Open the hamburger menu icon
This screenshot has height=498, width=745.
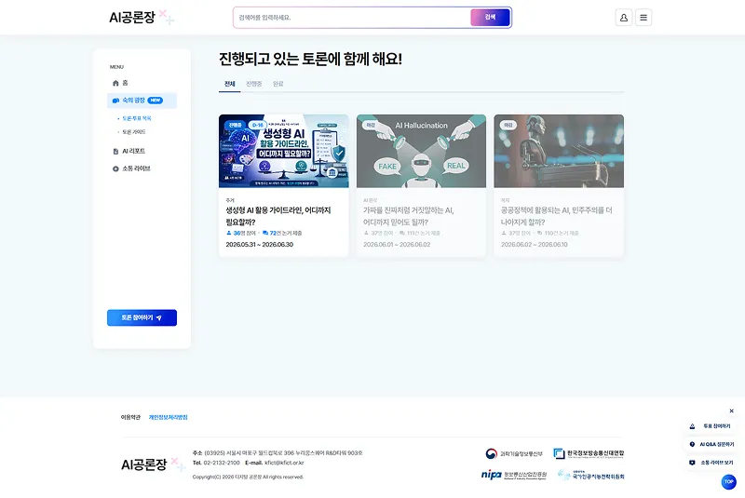[643, 18]
